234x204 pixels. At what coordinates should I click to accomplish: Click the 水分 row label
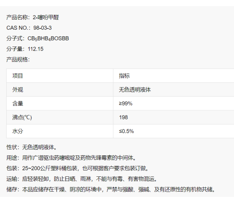click(x=60, y=131)
